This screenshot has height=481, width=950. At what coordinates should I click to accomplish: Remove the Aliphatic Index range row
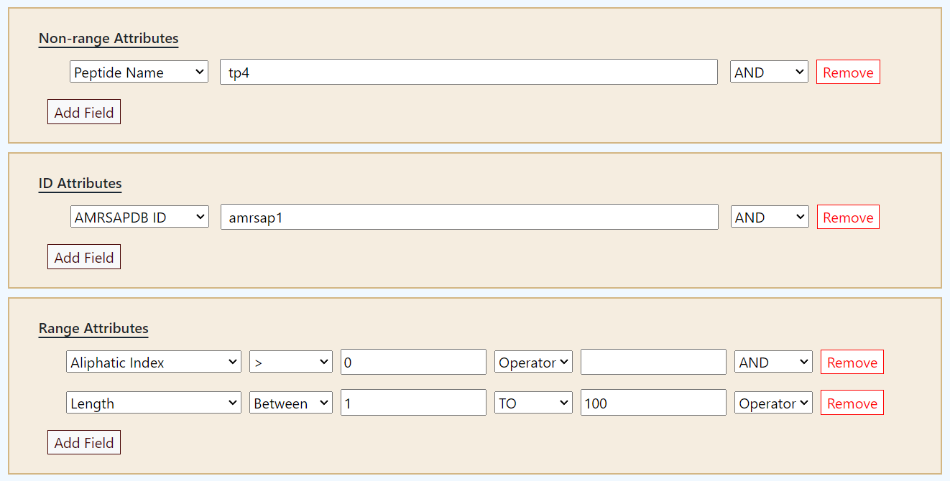pyautogui.click(x=852, y=362)
